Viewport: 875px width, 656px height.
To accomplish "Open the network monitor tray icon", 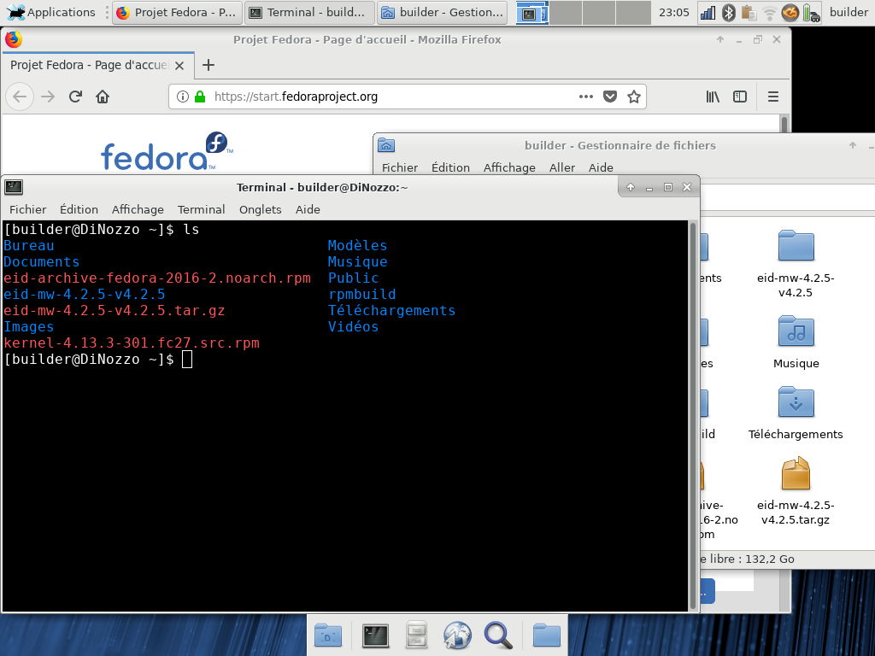I will (708, 12).
